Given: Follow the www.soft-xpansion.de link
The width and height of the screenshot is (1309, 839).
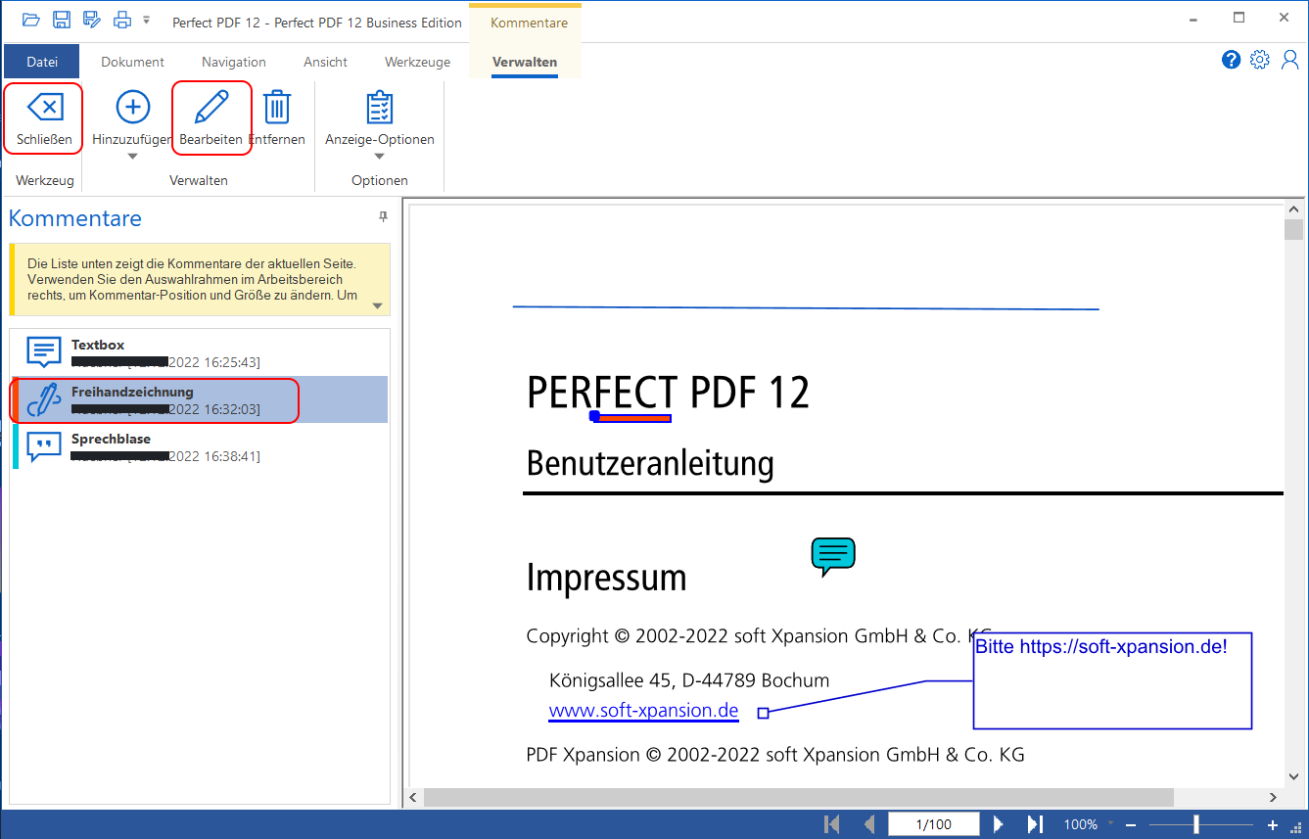Looking at the screenshot, I should 643,711.
